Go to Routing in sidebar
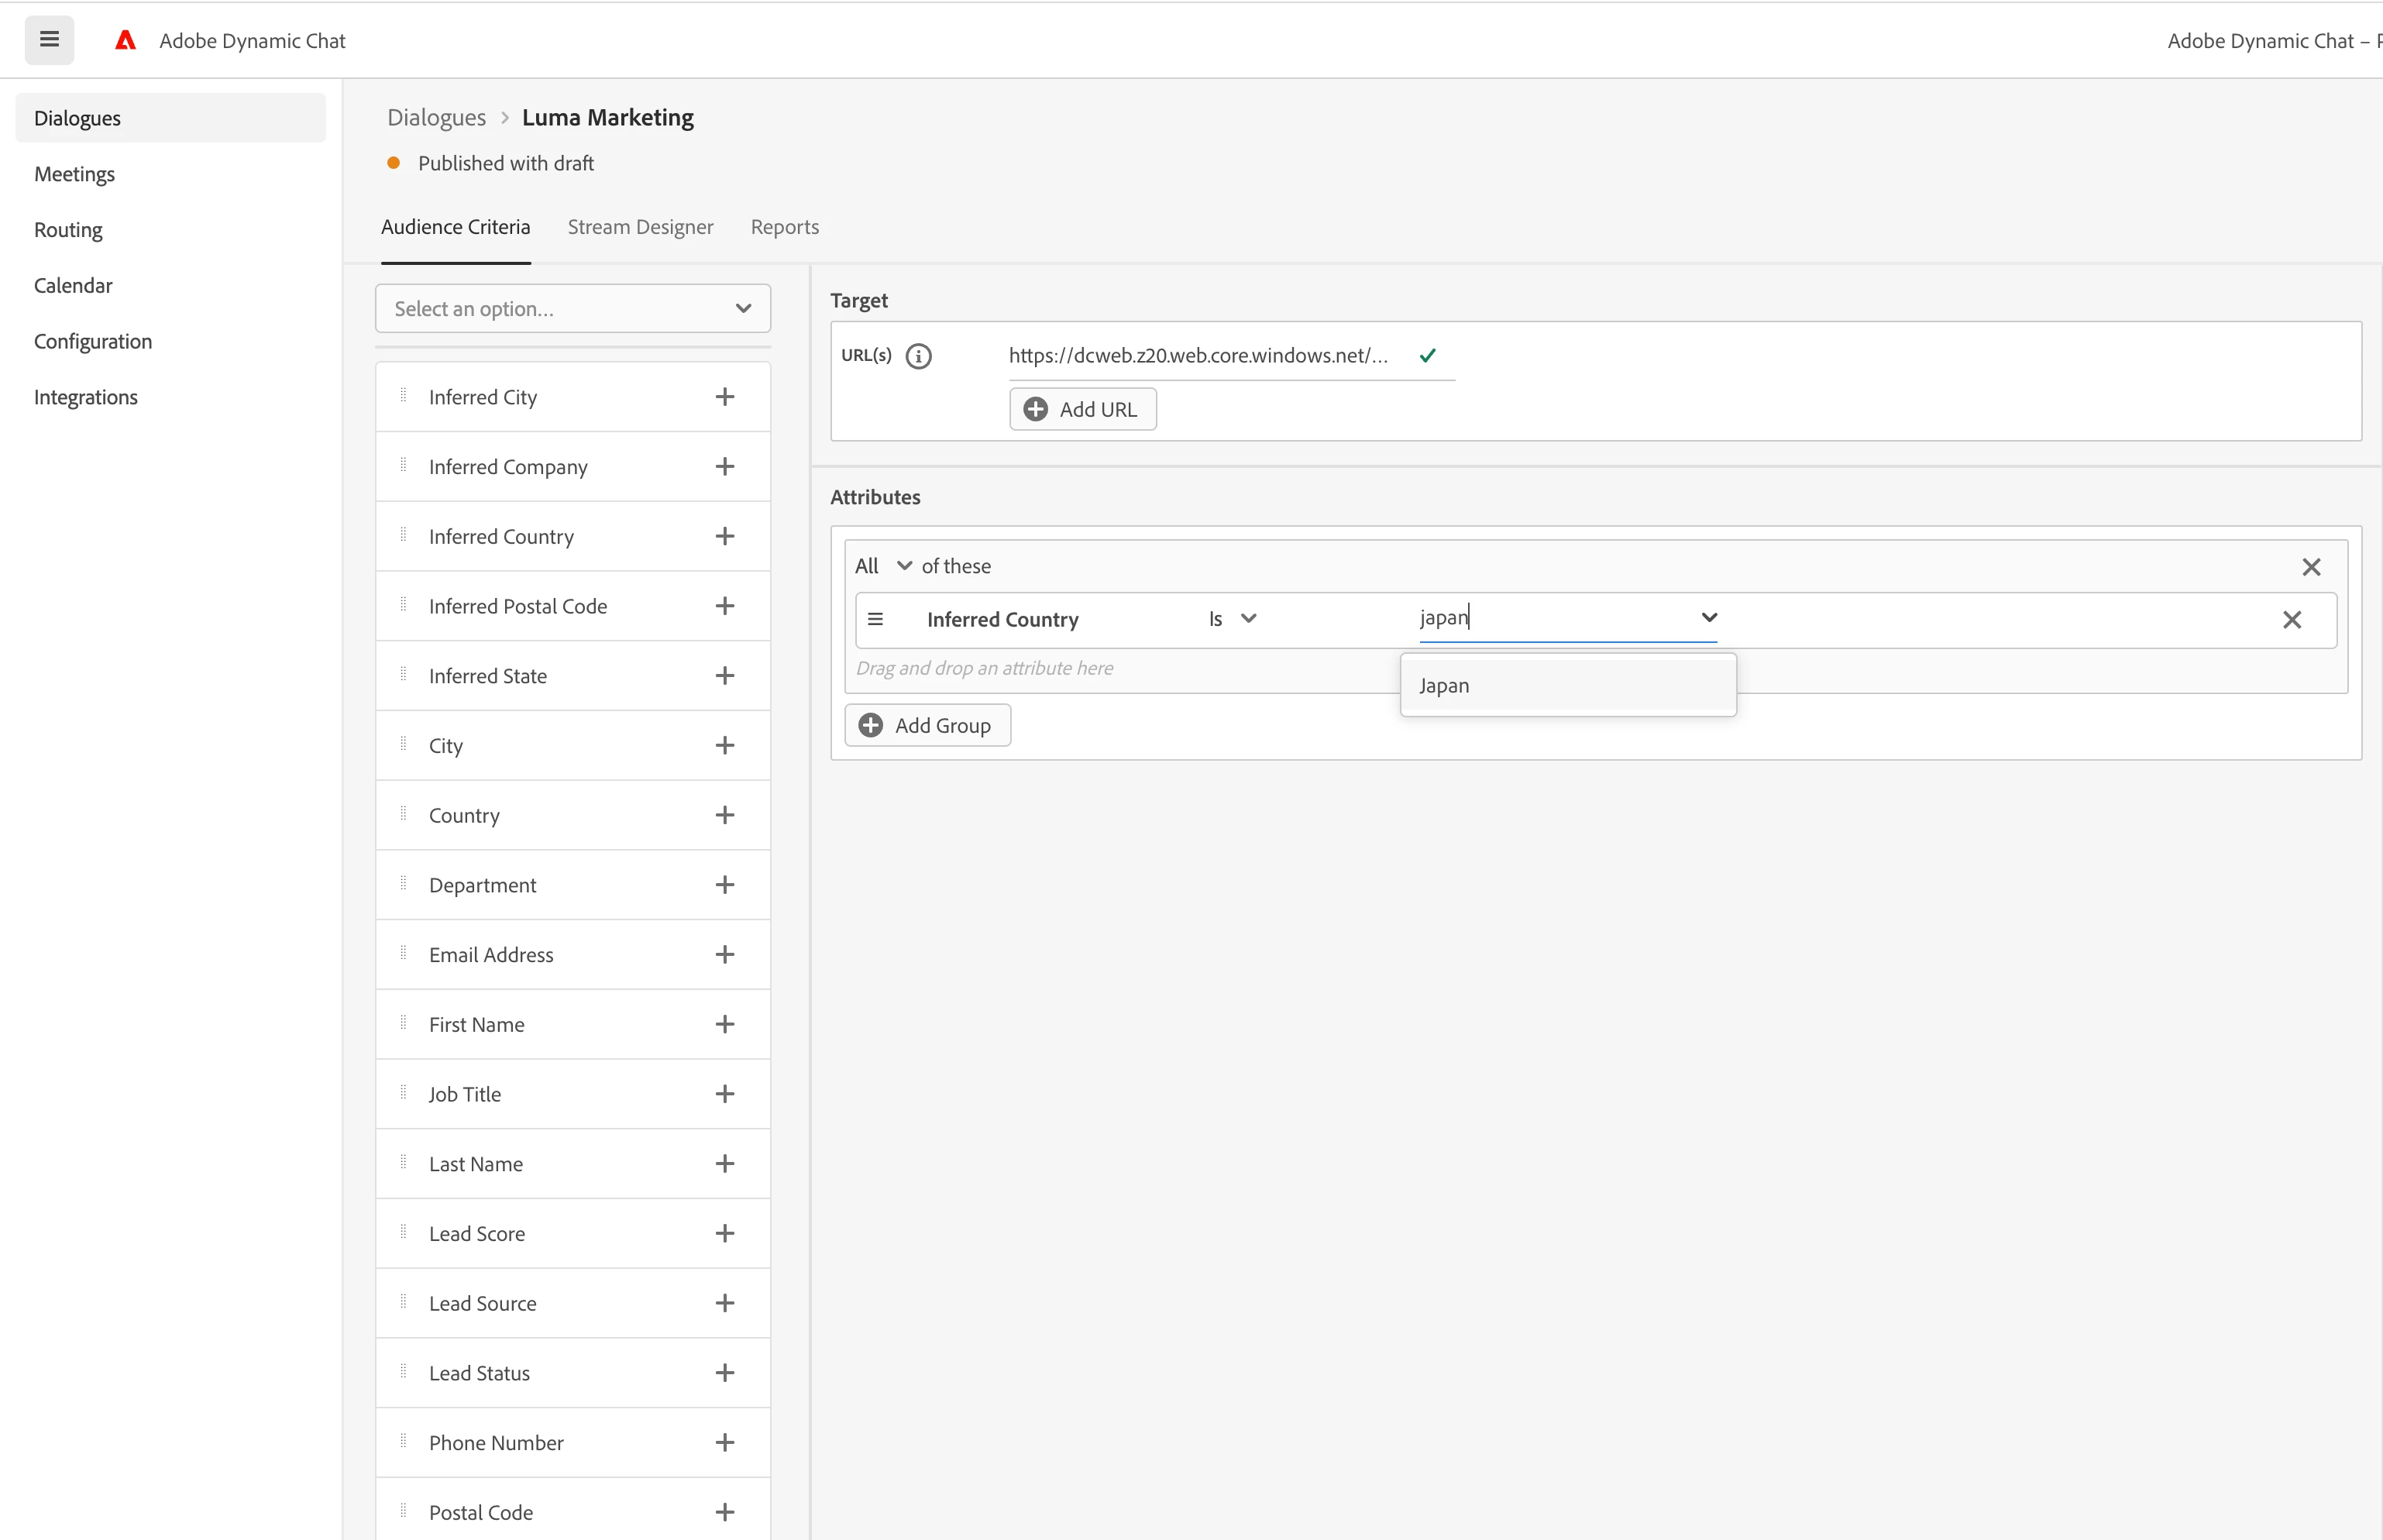Image resolution: width=2383 pixels, height=1540 pixels. click(68, 230)
